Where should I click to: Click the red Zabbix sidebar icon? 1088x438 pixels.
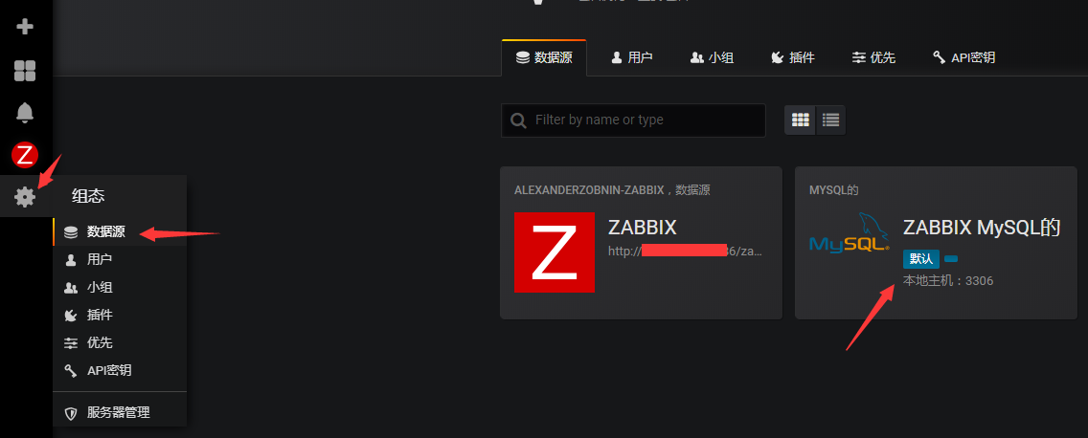coord(25,155)
